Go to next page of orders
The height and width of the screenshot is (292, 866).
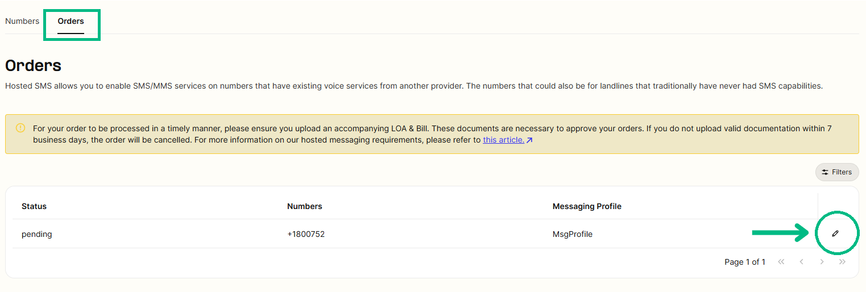tap(822, 262)
